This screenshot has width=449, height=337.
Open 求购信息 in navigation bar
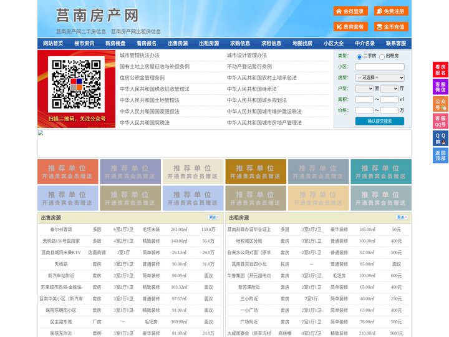pos(240,44)
